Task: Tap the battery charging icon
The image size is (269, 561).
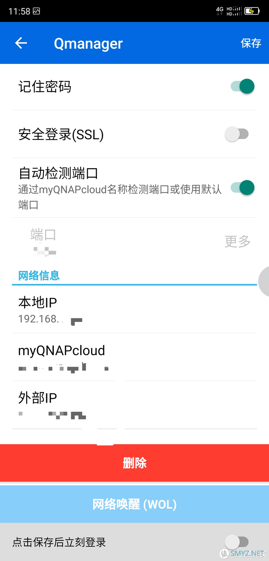Action: pyautogui.click(x=252, y=11)
